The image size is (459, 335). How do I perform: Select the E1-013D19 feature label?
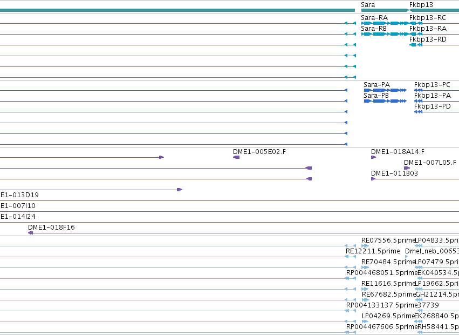19,195
